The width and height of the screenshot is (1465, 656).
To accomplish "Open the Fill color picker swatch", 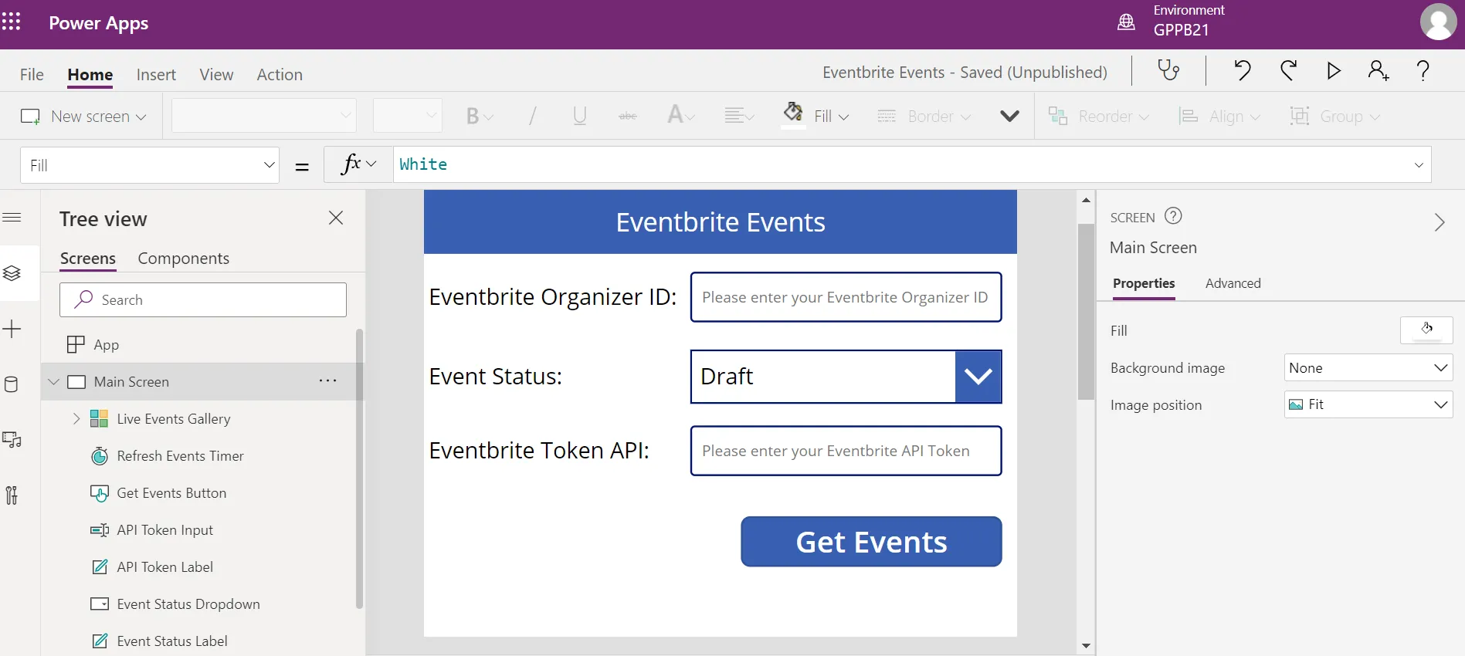I will pos(1426,330).
